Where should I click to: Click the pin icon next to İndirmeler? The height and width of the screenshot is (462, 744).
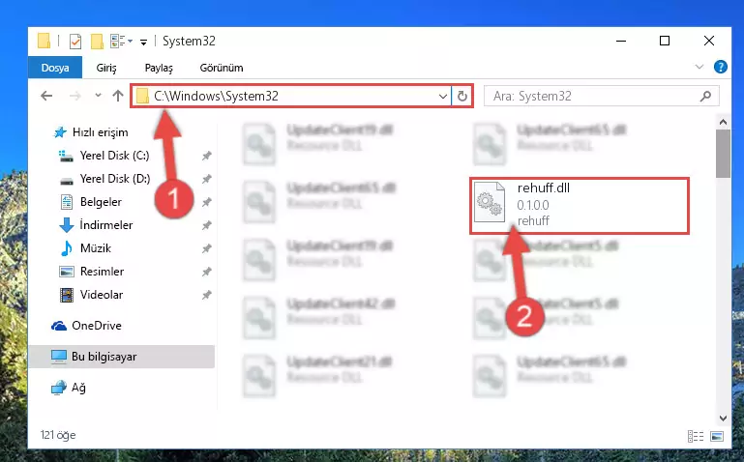[x=206, y=225]
